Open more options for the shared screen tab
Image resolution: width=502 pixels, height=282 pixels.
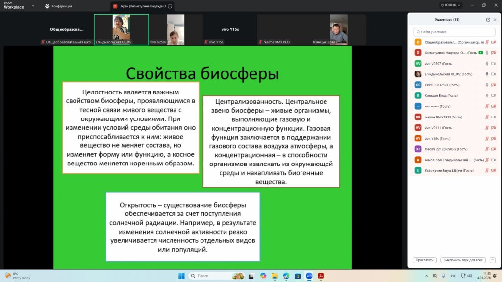pos(170,6)
